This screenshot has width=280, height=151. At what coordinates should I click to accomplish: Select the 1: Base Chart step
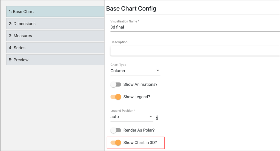[55, 12]
